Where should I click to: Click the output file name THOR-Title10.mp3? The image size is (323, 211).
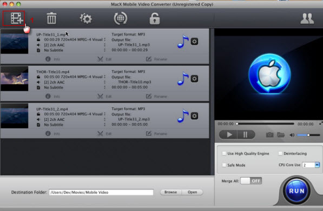tap(135, 82)
